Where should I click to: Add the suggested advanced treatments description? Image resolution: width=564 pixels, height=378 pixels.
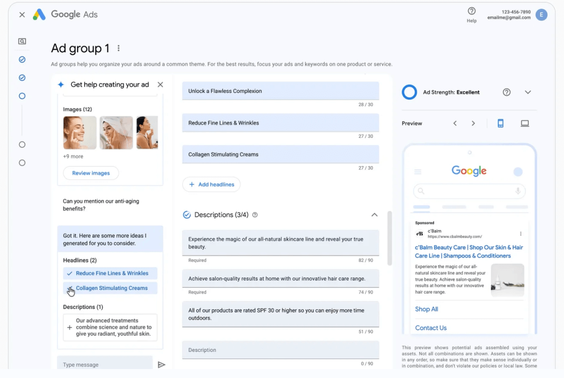110,327
